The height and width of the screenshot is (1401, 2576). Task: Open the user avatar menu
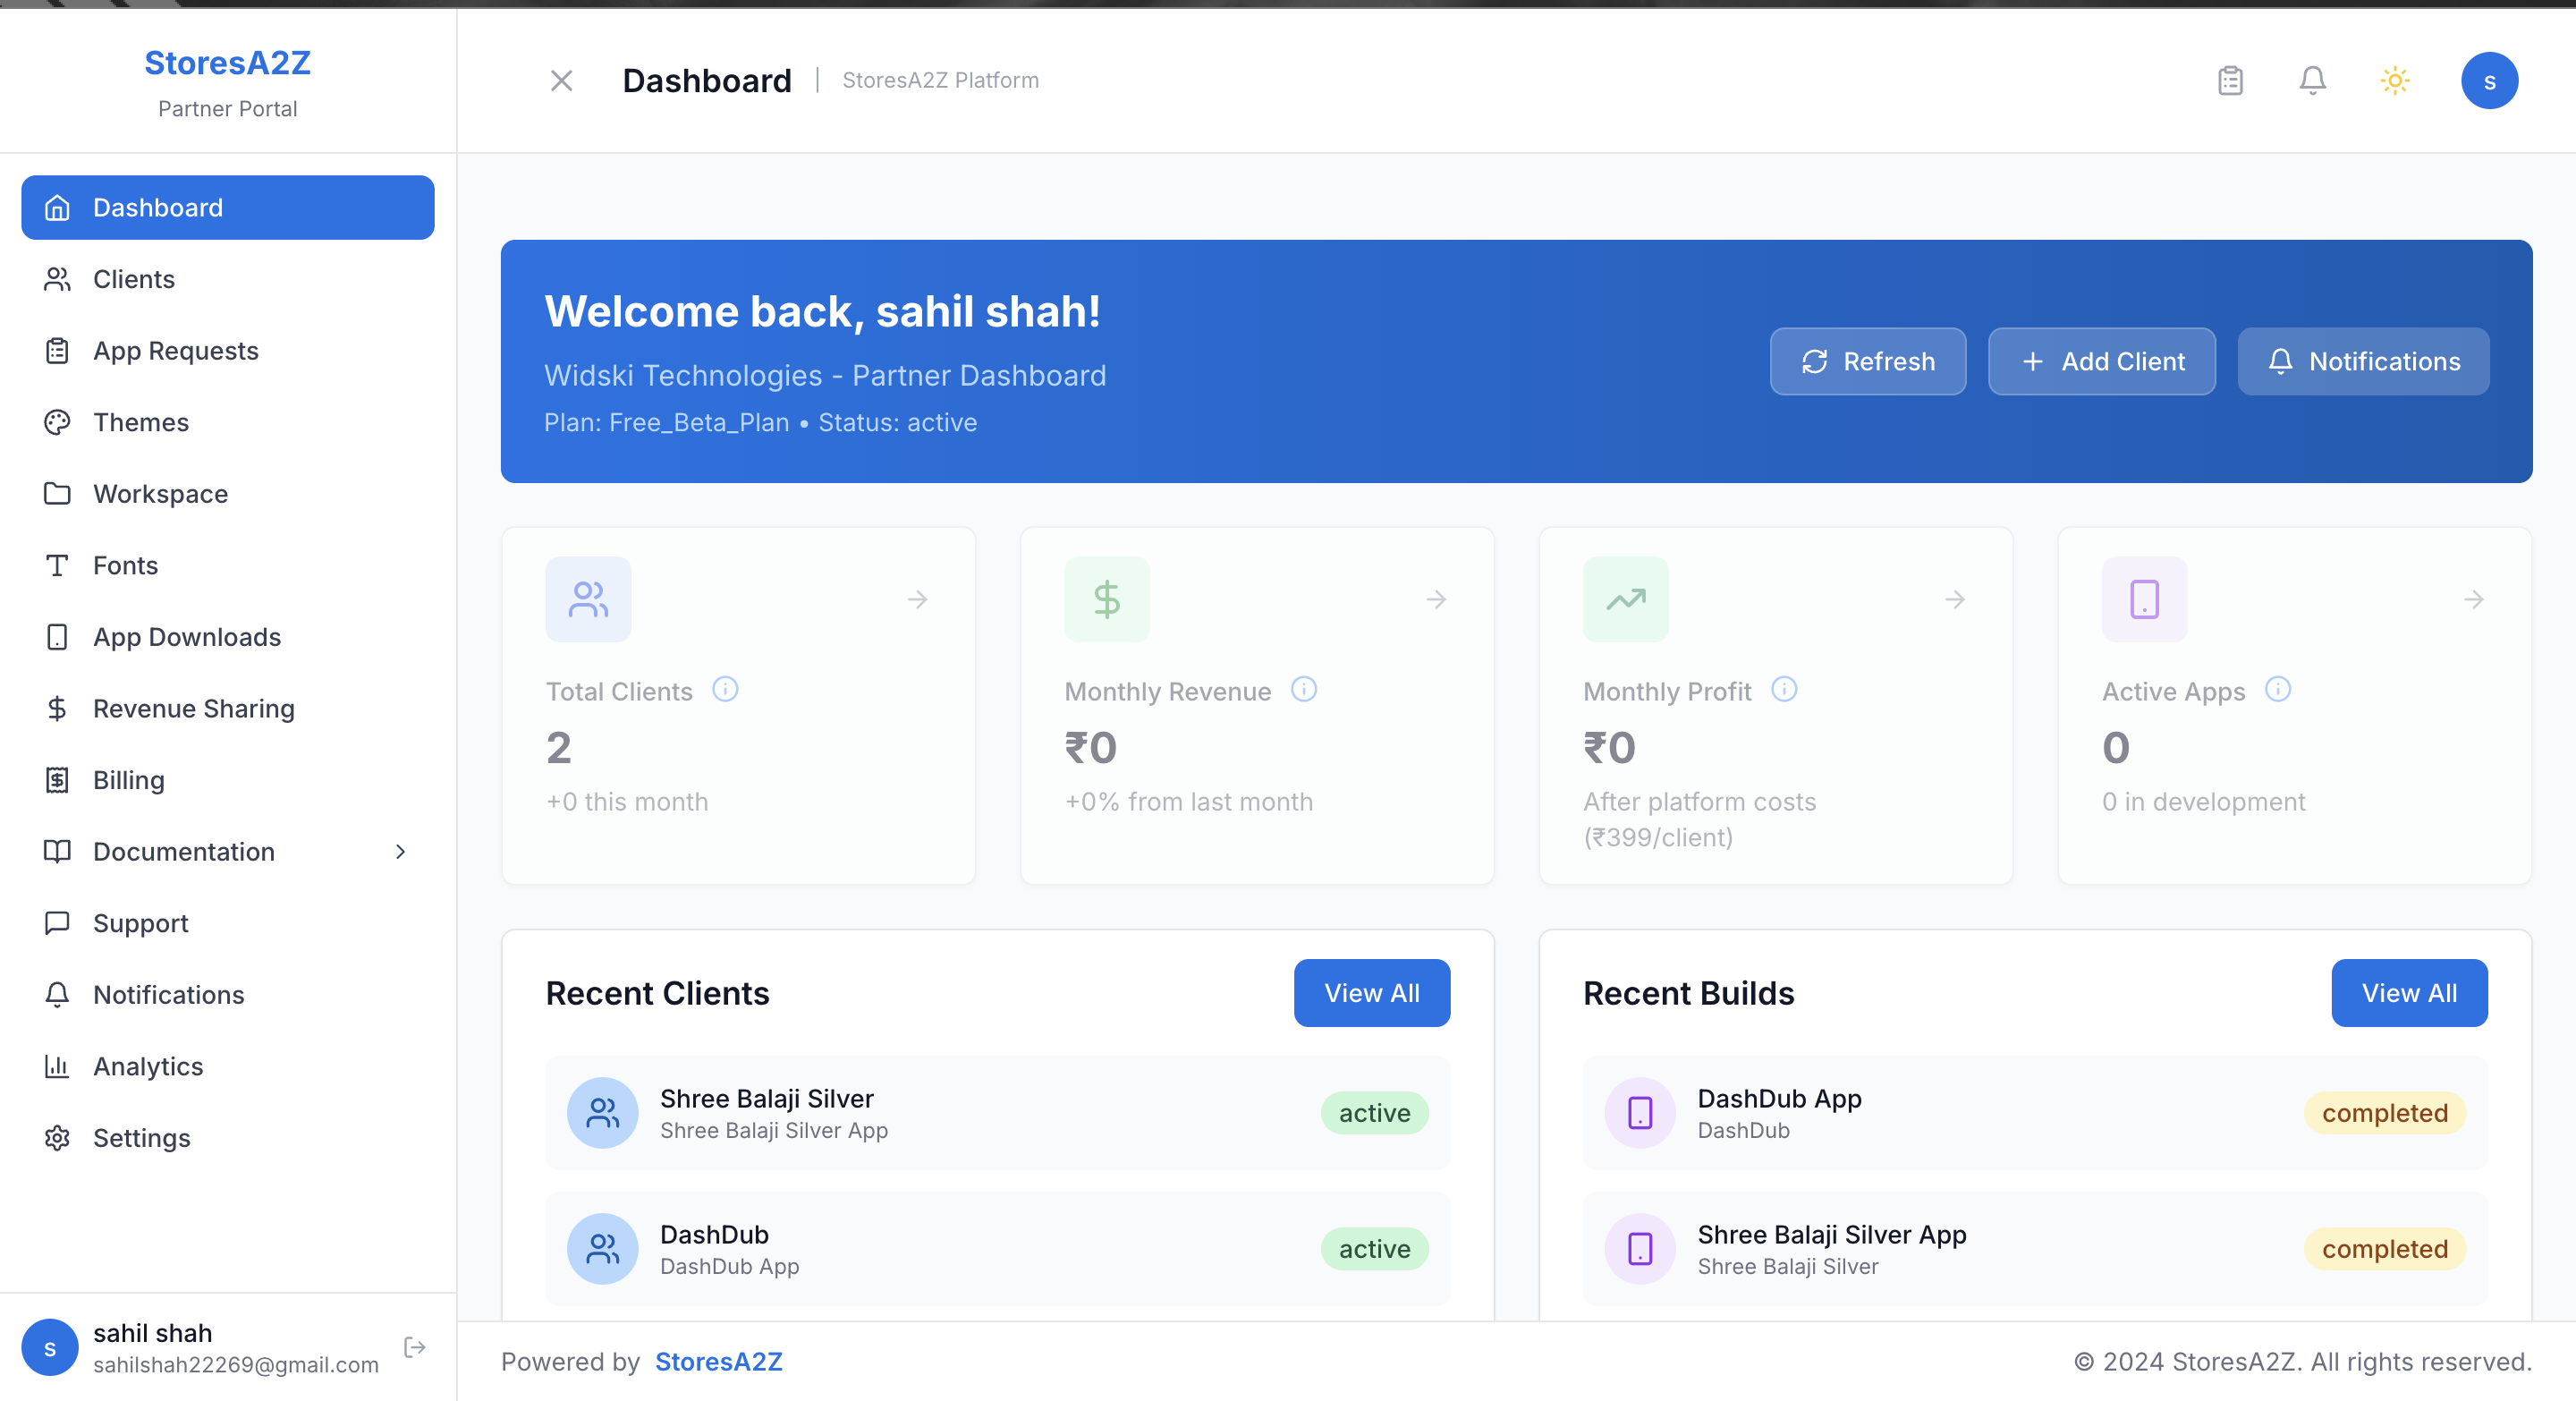click(x=2489, y=80)
